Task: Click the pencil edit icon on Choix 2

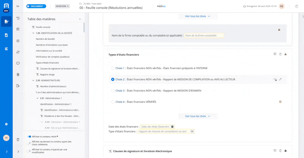Action: (280, 79)
